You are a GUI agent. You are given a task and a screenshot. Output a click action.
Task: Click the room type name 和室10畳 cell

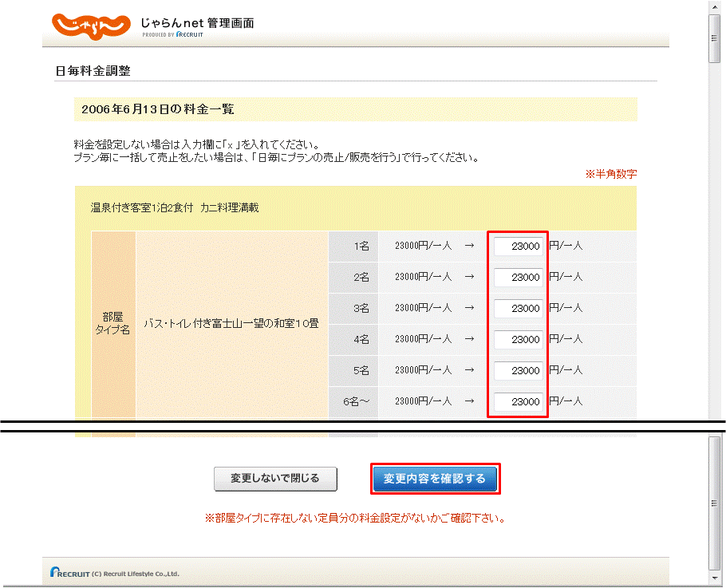(x=231, y=324)
